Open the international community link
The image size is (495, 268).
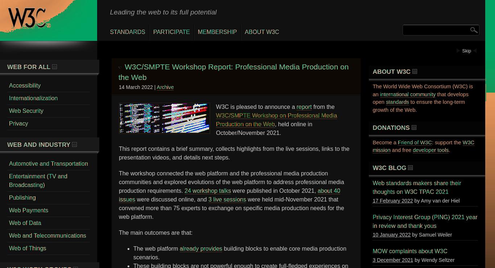point(408,94)
